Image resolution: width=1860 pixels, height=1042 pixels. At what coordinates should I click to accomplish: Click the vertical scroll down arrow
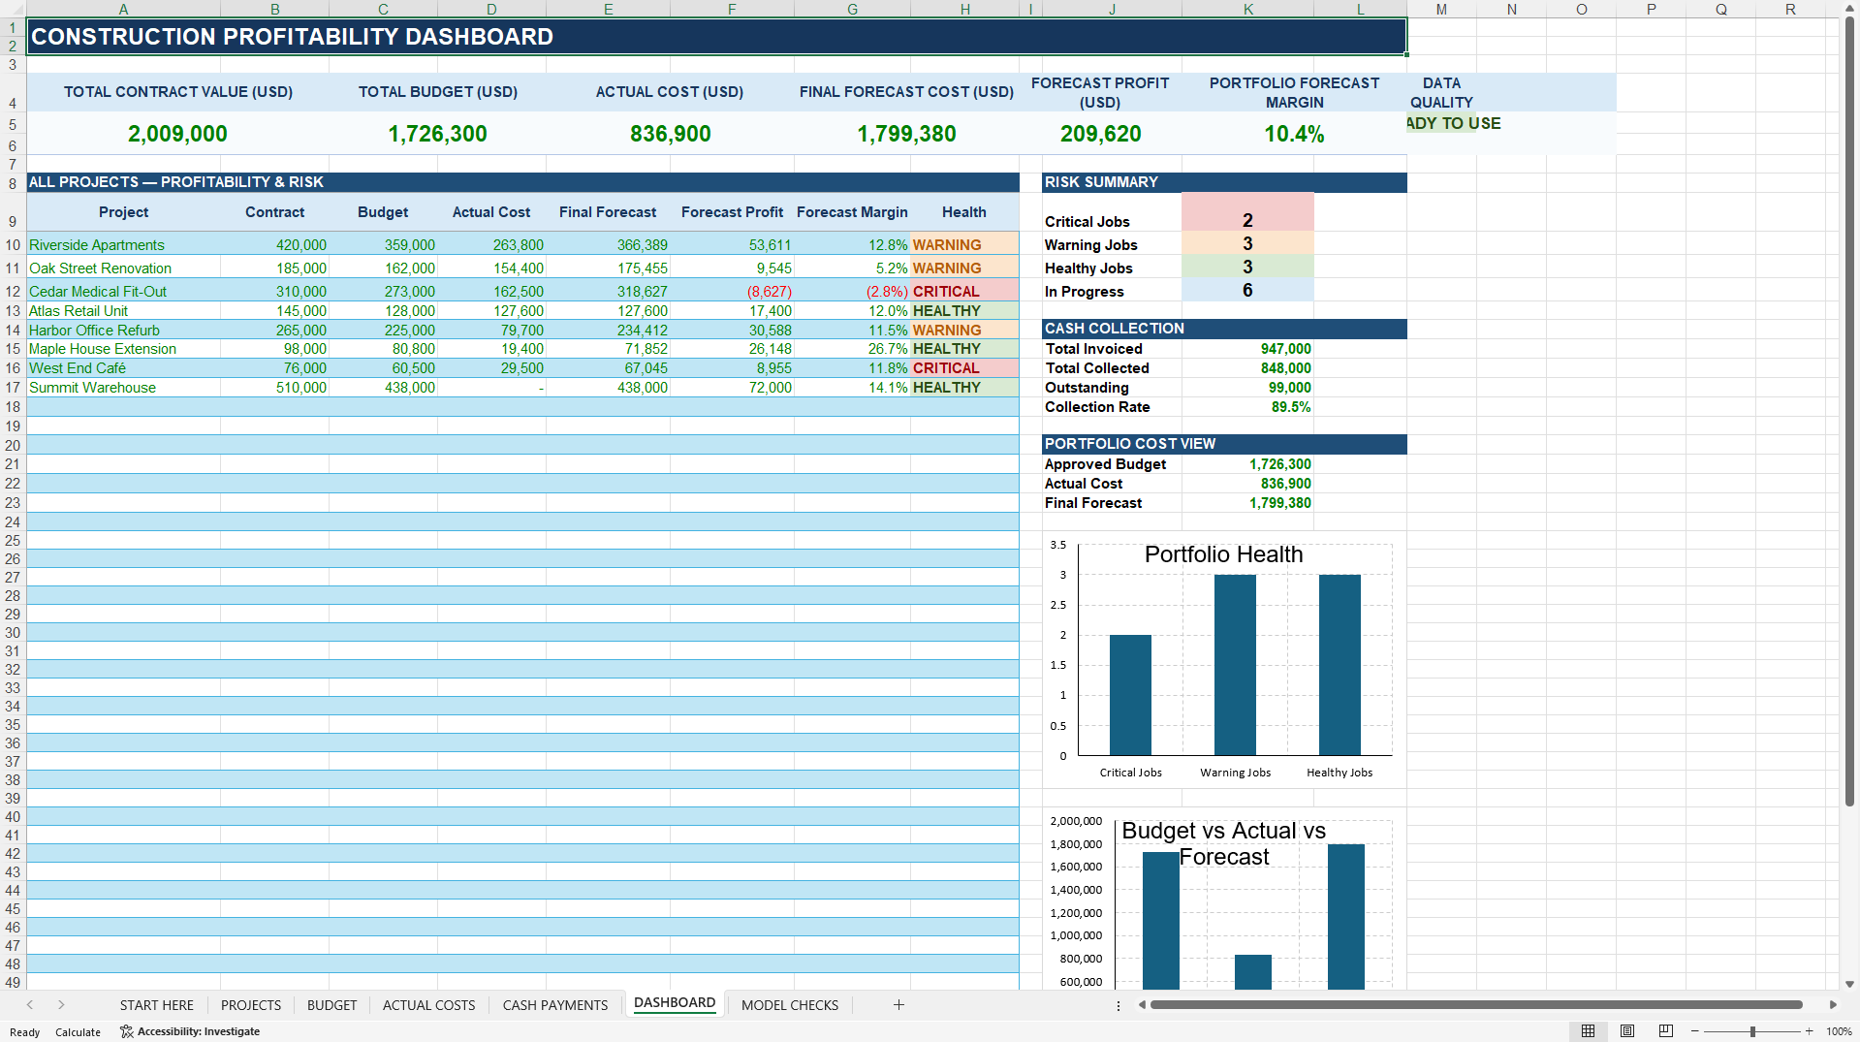[x=1849, y=984]
